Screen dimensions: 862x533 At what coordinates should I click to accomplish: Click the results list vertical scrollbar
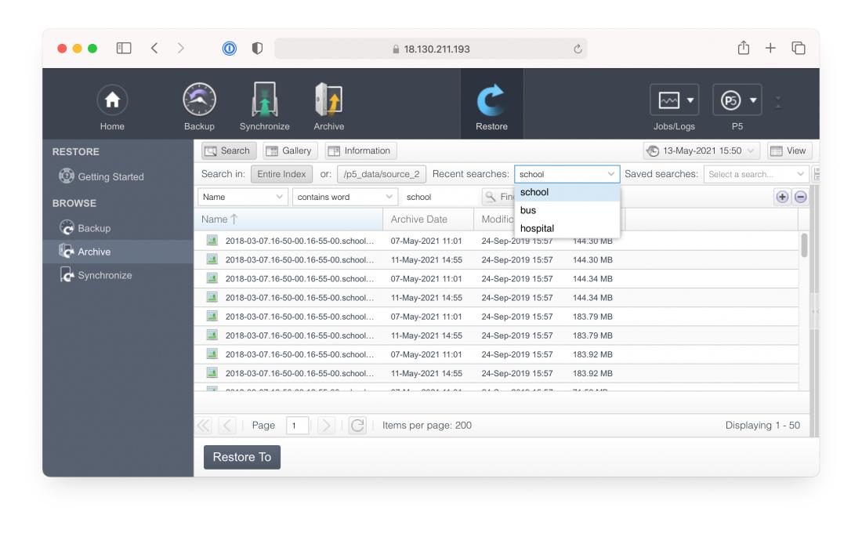click(x=804, y=245)
